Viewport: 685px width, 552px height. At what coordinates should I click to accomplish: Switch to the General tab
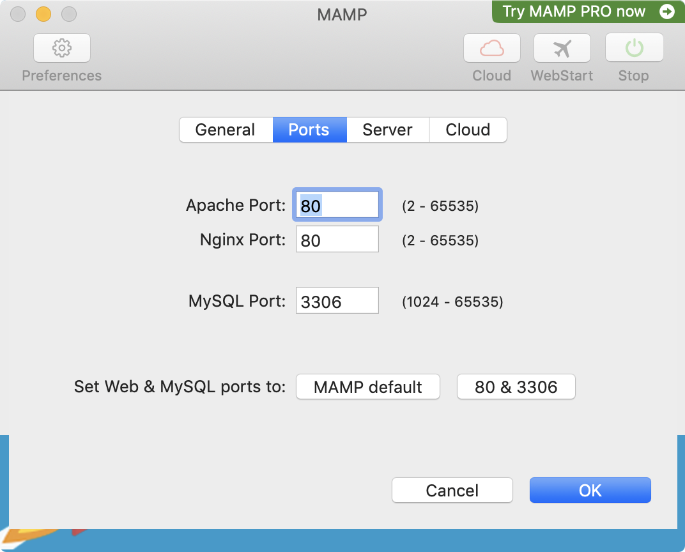click(226, 130)
